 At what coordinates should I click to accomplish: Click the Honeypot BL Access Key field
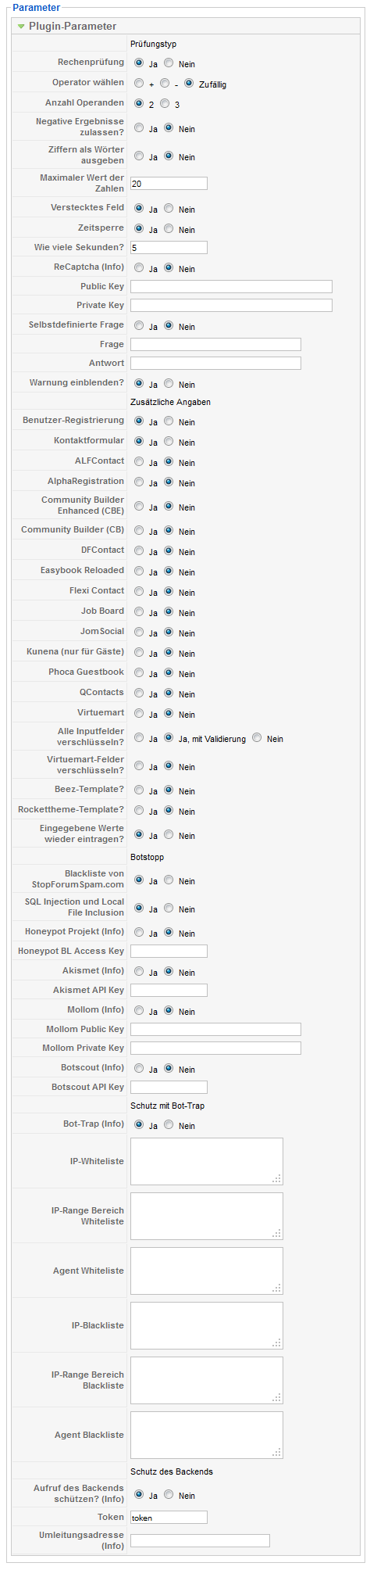[169, 951]
